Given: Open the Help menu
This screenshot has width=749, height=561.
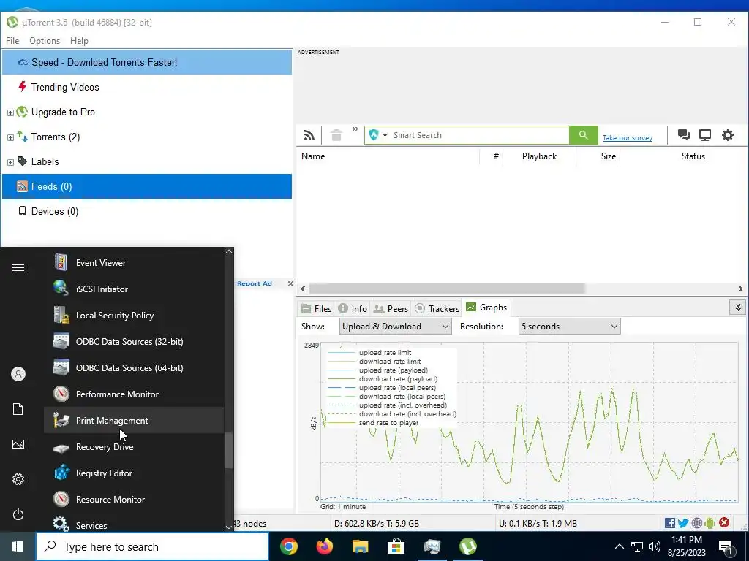Looking at the screenshot, I should (79, 41).
